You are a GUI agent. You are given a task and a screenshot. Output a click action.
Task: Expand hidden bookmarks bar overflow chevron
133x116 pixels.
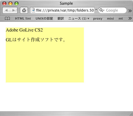130,18
